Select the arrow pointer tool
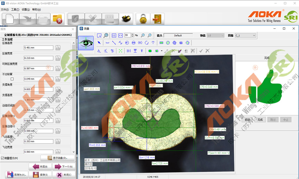299x179 pixels. (99, 43)
